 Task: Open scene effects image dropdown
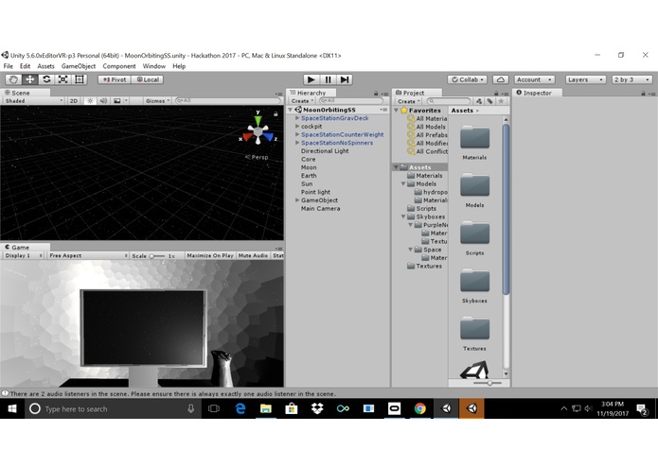click(120, 101)
